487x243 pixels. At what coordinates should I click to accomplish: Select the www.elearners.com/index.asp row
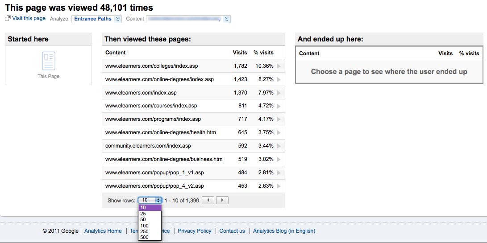pyautogui.click(x=141, y=93)
